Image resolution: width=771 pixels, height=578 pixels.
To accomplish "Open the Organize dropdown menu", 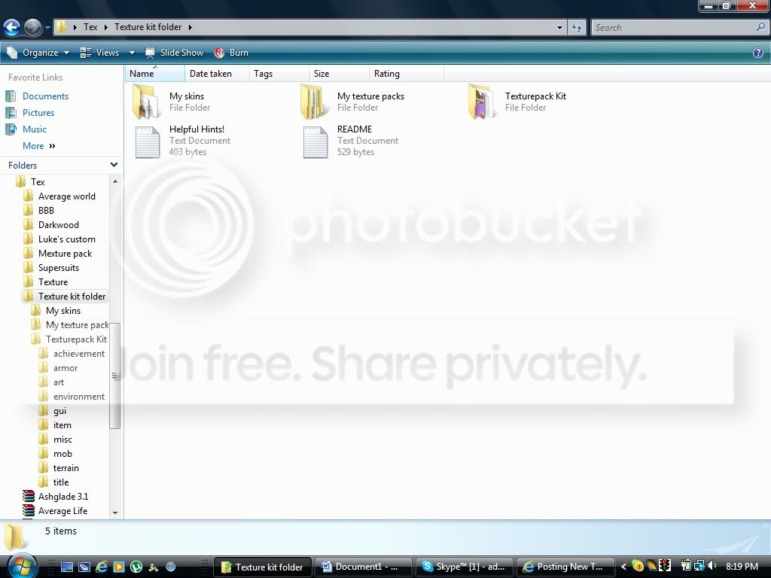I will point(38,53).
